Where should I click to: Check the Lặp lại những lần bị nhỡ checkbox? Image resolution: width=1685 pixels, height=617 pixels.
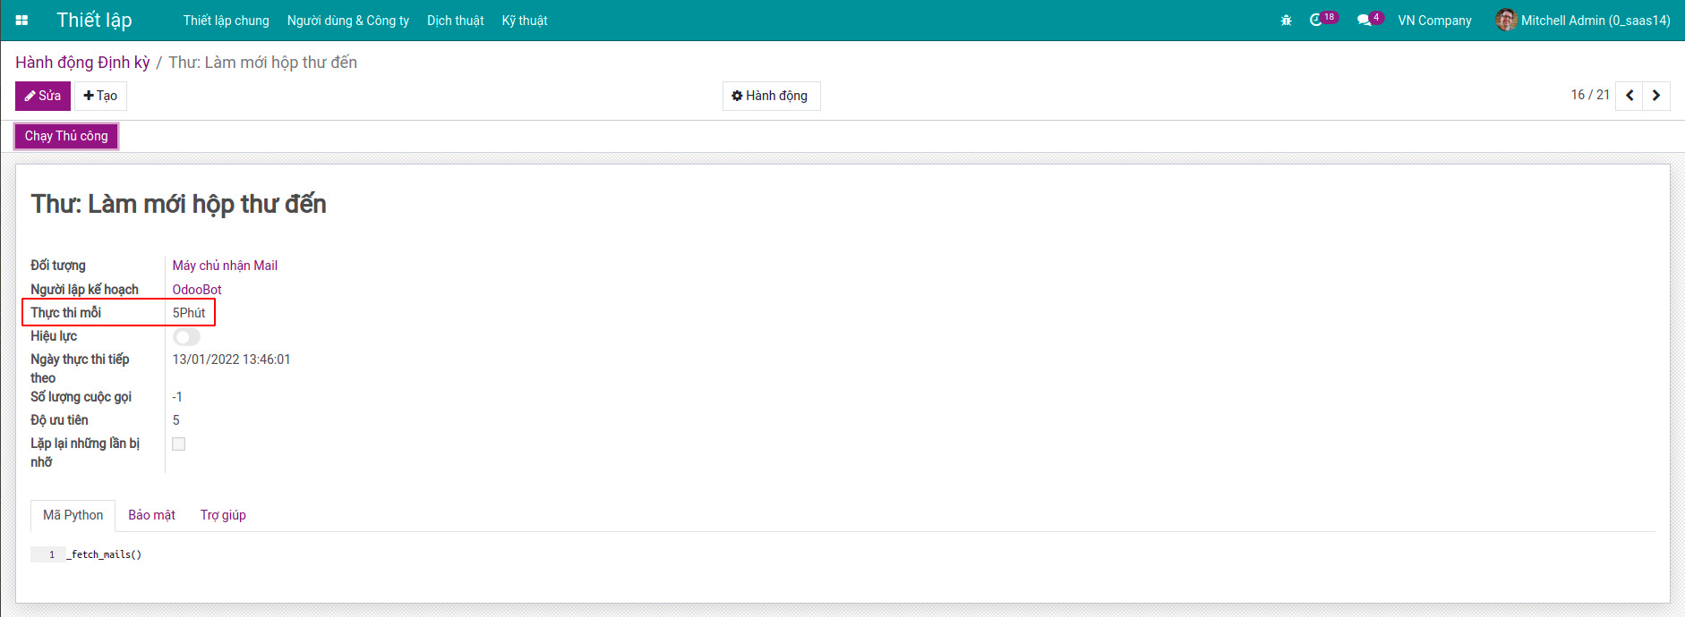[179, 444]
